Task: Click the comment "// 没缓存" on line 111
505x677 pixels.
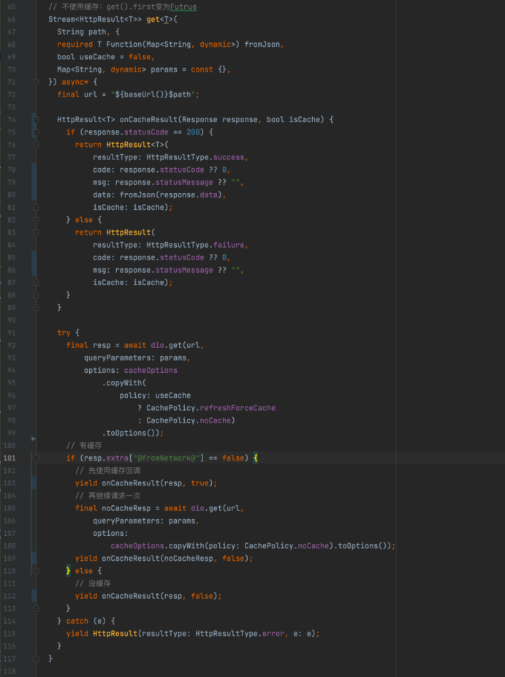Action: [93, 583]
